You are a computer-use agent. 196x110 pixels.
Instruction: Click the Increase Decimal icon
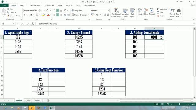coord(105,15)
